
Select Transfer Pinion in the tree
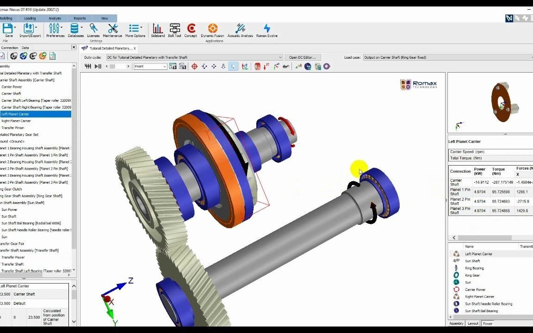12,128
